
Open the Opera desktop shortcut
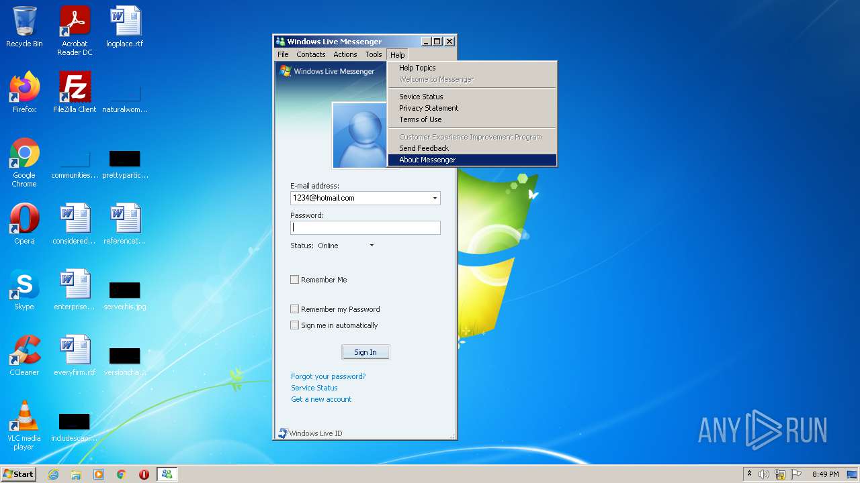(24, 224)
